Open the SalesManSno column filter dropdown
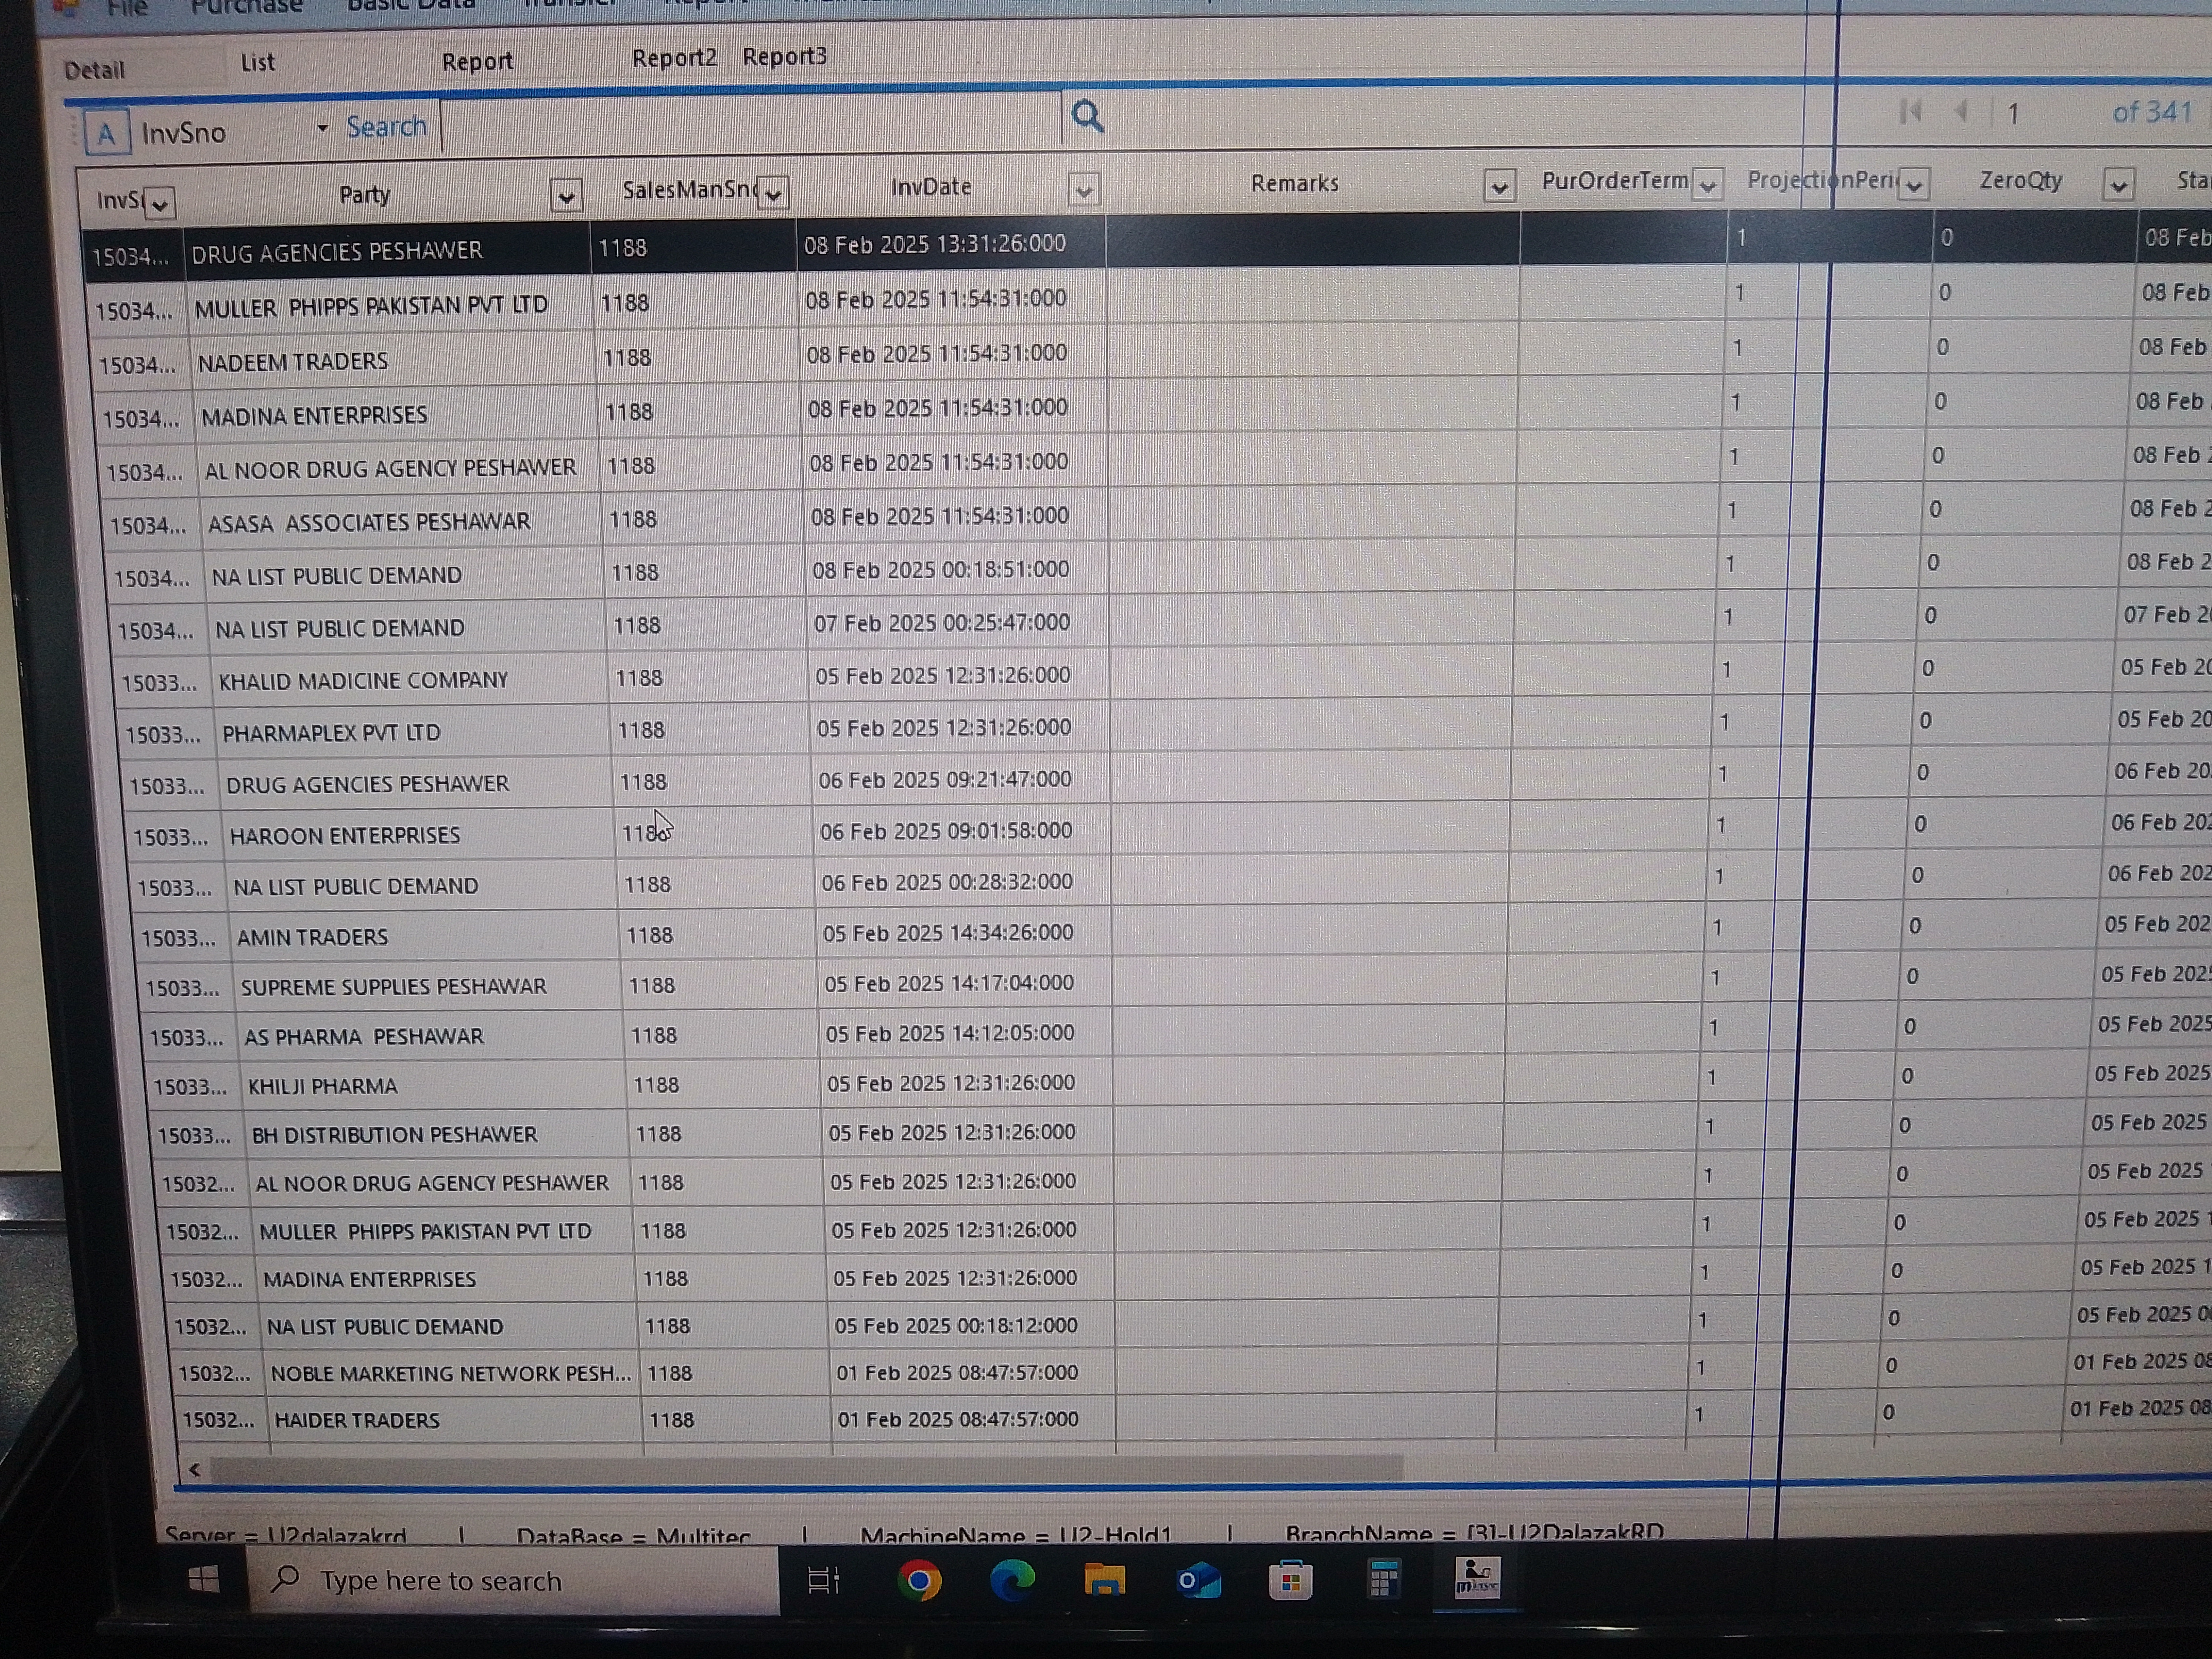Viewport: 2212px width, 1659px height. pyautogui.click(x=773, y=192)
